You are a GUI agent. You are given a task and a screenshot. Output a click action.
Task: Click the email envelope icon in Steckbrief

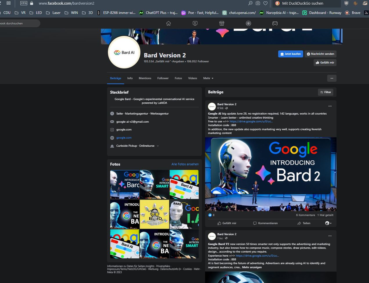(112, 122)
